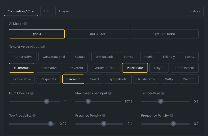Screen dimensions: 208x136
Task: Click the Num Choices help icon
Action: click(x=32, y=93)
